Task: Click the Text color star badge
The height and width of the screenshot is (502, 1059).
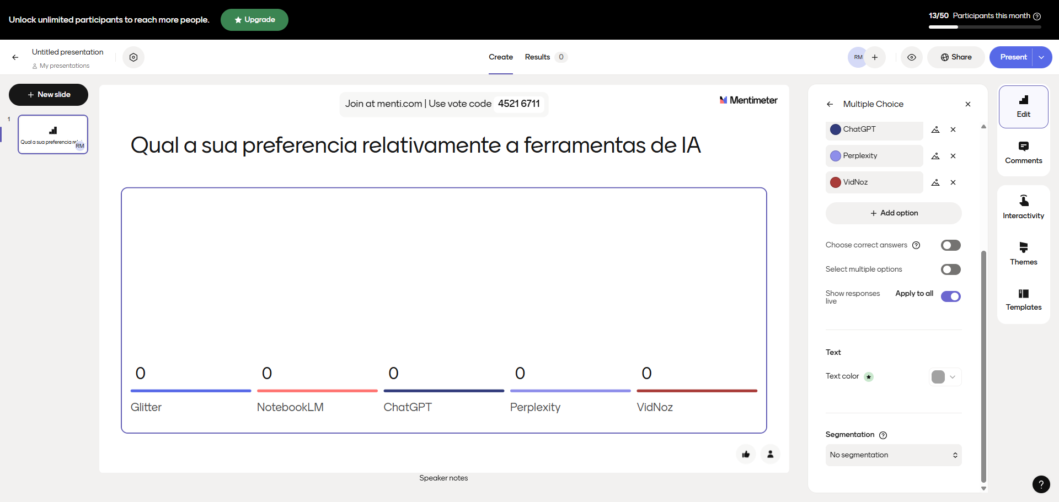Action: coord(869,377)
